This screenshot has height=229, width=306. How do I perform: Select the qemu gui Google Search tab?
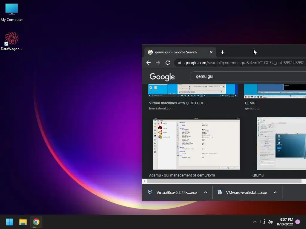180,52
